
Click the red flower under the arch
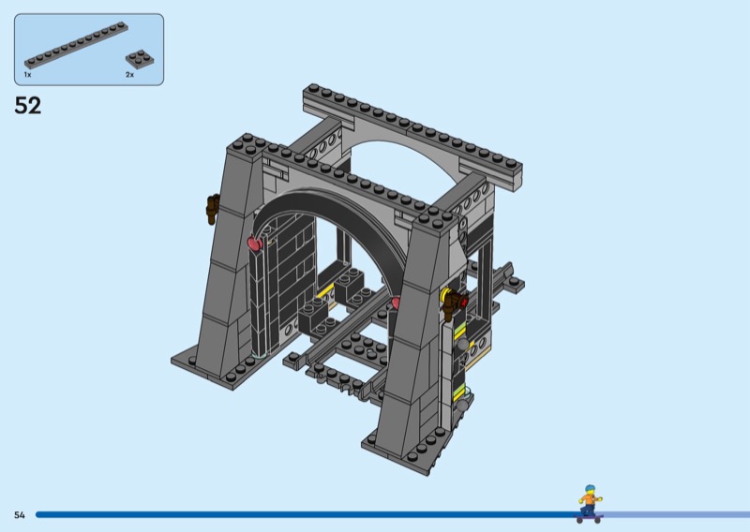tap(396, 303)
